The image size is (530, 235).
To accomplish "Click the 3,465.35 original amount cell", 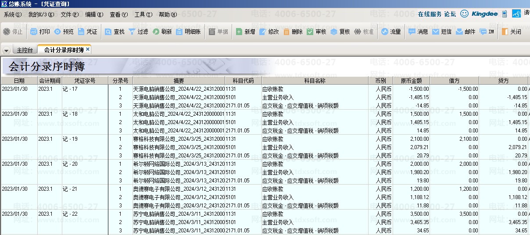I will pyautogui.click(x=411, y=222).
